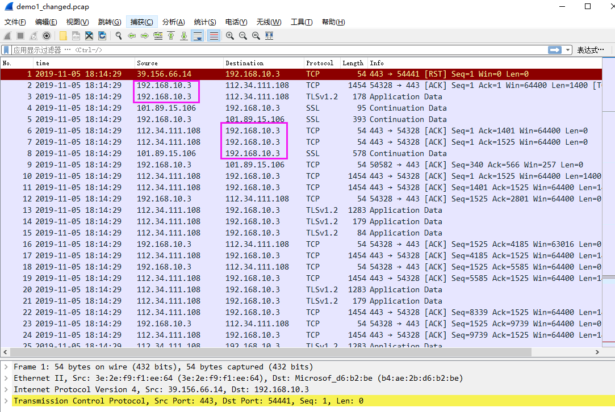This screenshot has width=615, height=412.
Task: Click go to specified packet icon
Action: click(158, 36)
